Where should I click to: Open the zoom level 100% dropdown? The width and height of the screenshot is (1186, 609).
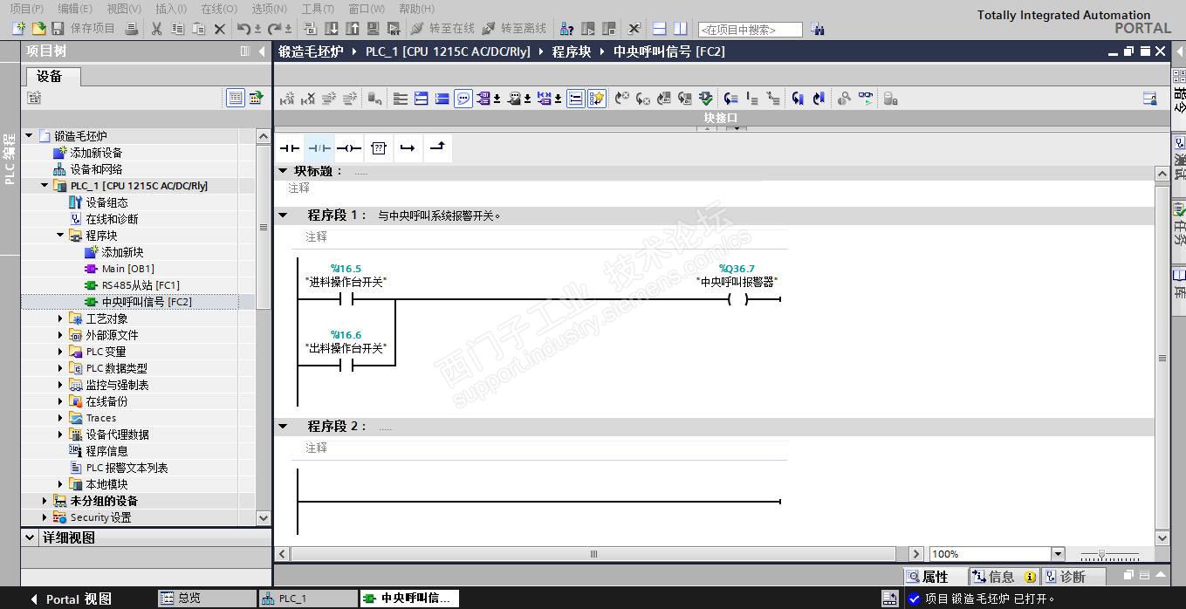[1058, 554]
